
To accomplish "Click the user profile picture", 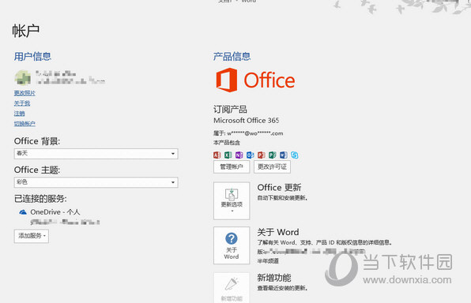I will click(23, 77).
